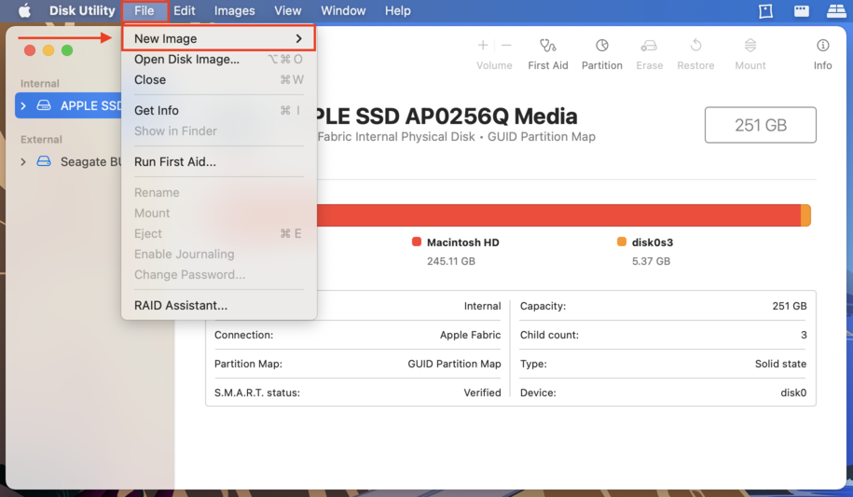
Task: Click the keyboard-like menu bar icon
Action: coord(802,11)
